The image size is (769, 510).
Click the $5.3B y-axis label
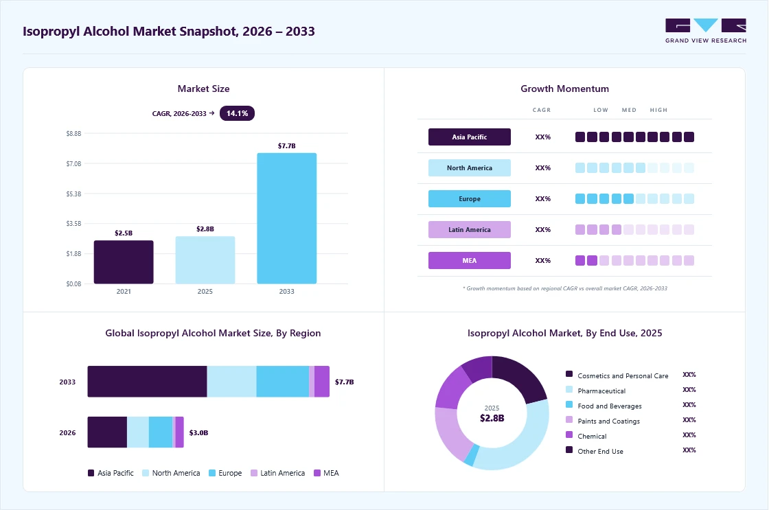tap(73, 194)
